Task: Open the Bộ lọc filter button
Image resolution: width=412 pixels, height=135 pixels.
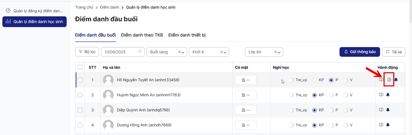Action: point(87,52)
